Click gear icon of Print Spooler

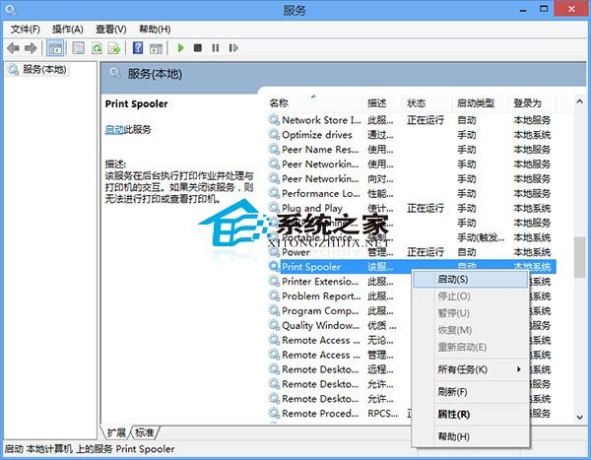(x=274, y=266)
